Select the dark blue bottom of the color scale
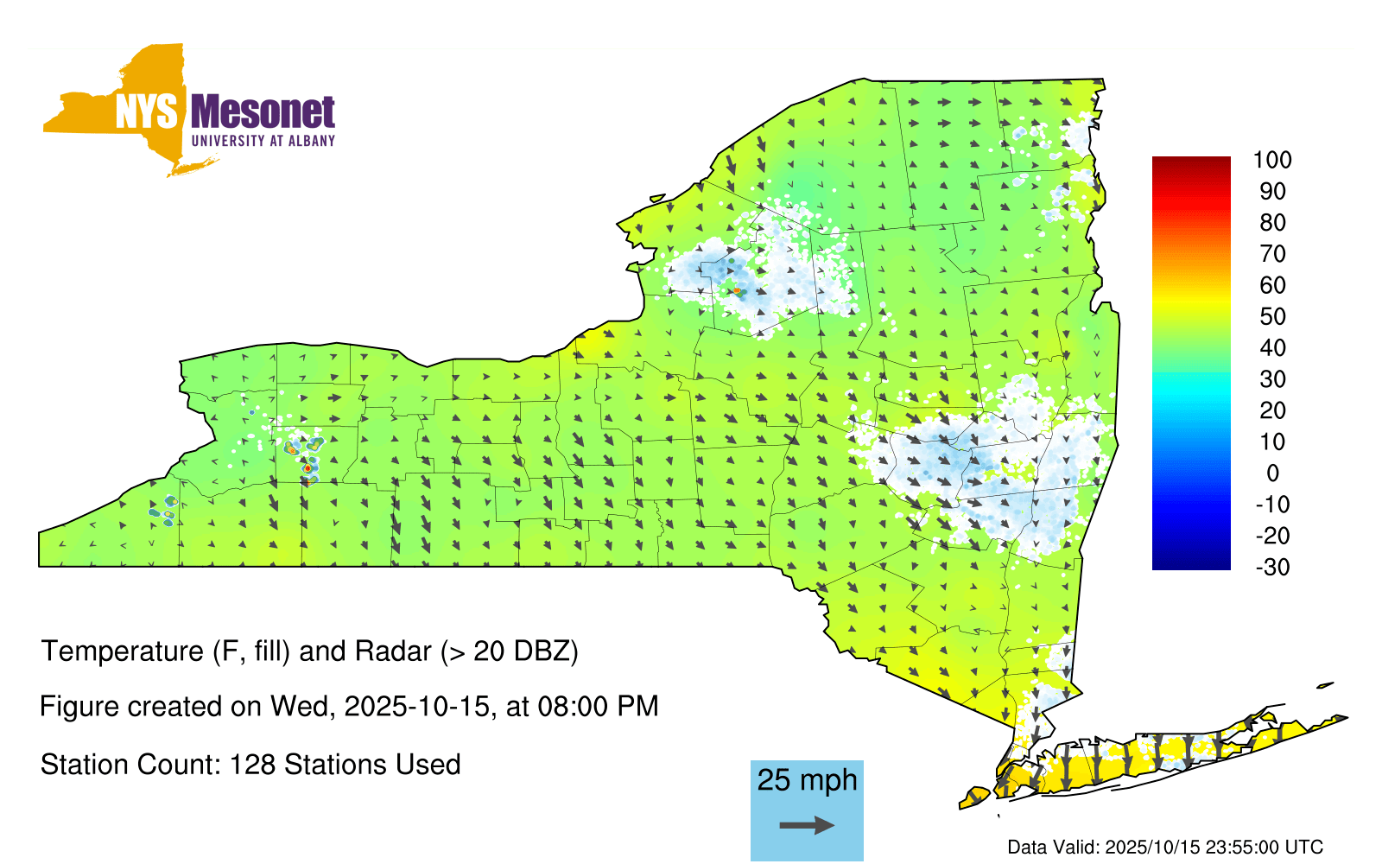This screenshot has width=1382, height=864. tap(1190, 562)
